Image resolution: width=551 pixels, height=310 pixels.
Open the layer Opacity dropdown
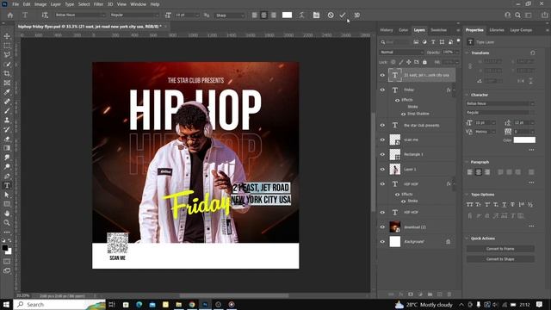click(457, 52)
